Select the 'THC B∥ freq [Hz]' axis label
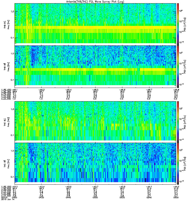 click(x=7, y=164)
